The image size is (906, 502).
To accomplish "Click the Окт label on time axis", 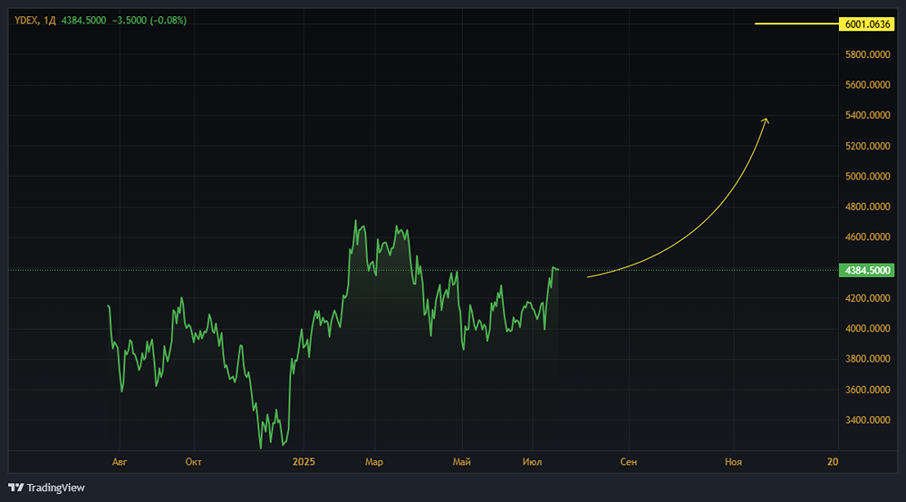I will pos(194,462).
